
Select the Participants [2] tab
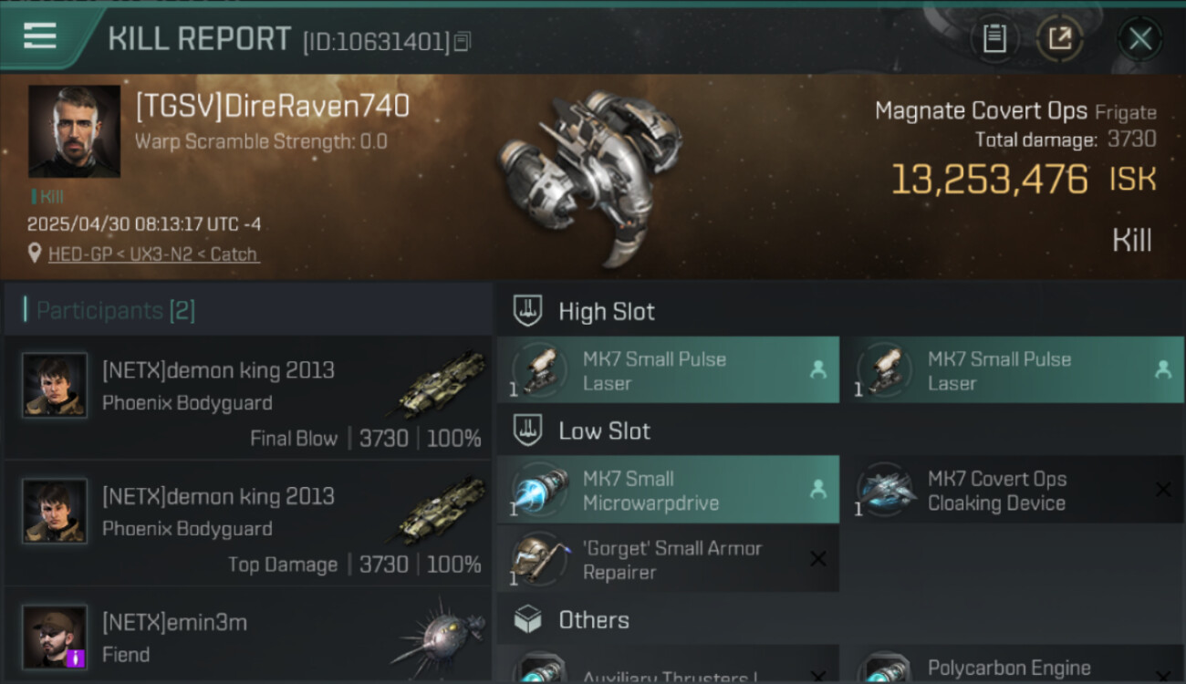click(x=115, y=310)
